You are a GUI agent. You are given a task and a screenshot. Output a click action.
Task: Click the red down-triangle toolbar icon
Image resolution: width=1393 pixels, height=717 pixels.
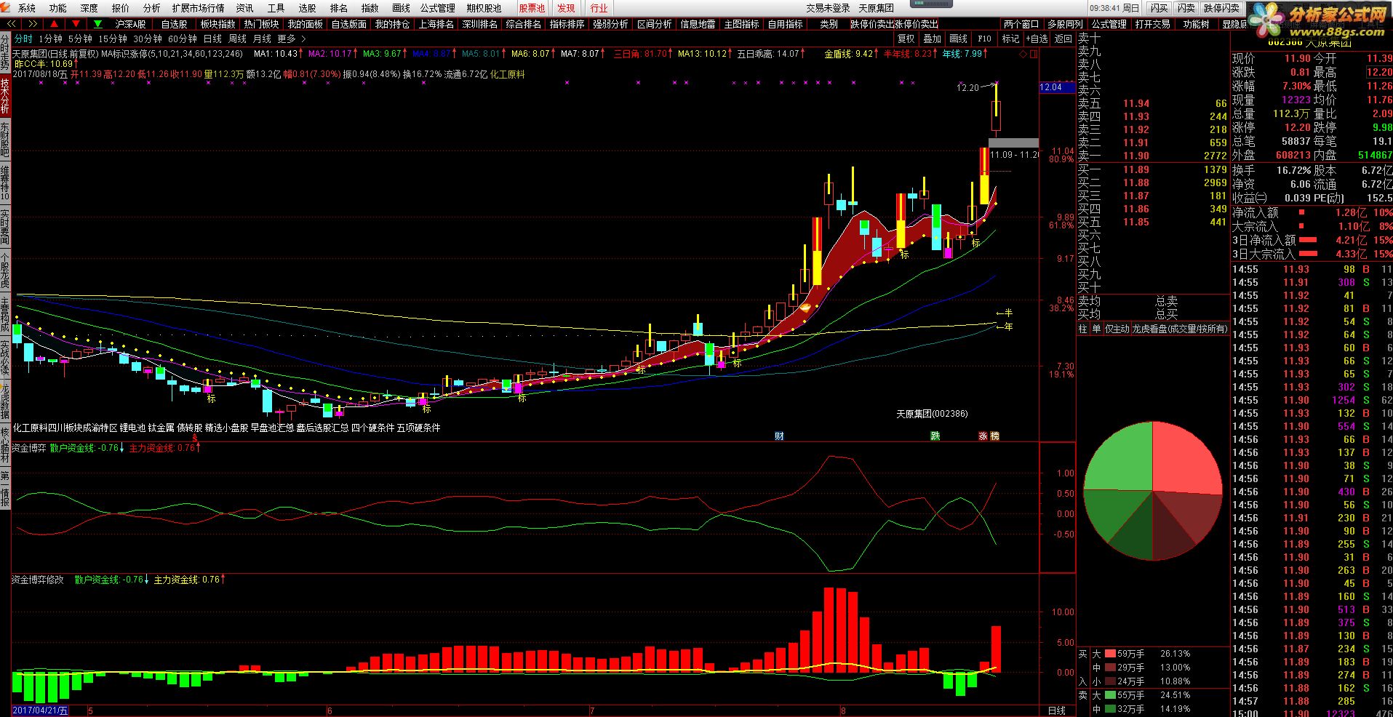[x=76, y=24]
